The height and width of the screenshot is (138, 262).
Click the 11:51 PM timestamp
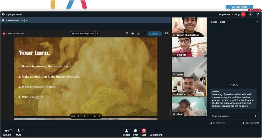tap(234, 85)
